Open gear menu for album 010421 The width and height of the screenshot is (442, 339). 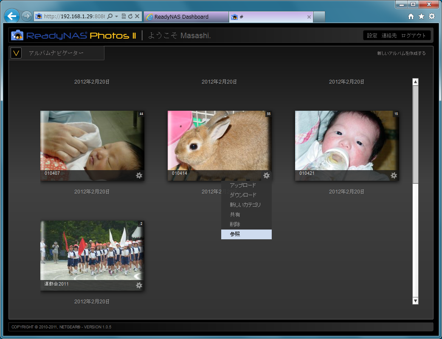tap(394, 176)
